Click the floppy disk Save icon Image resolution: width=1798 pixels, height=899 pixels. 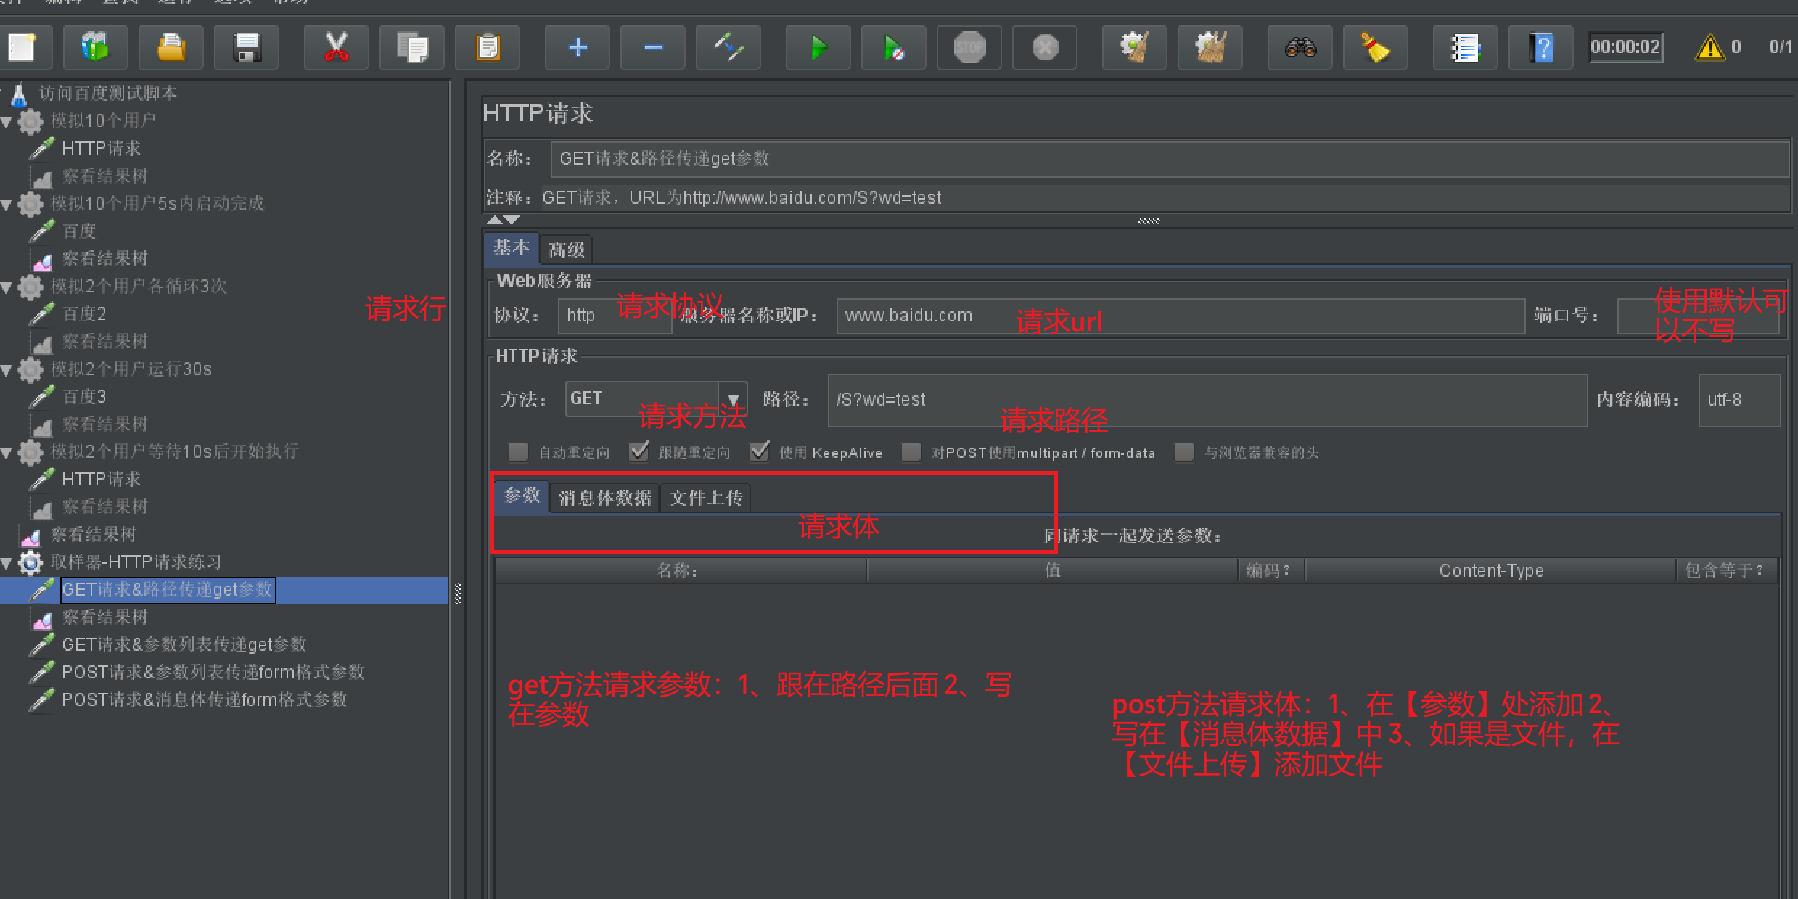click(247, 48)
